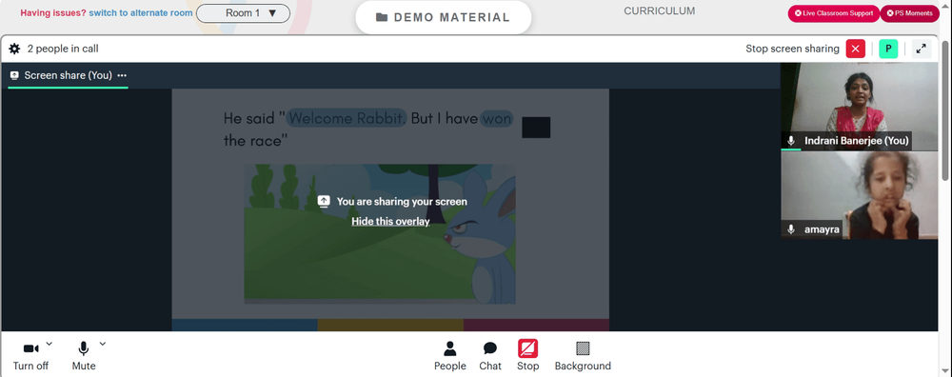Click Hide this overlay link
The height and width of the screenshot is (377, 952).
coord(390,222)
